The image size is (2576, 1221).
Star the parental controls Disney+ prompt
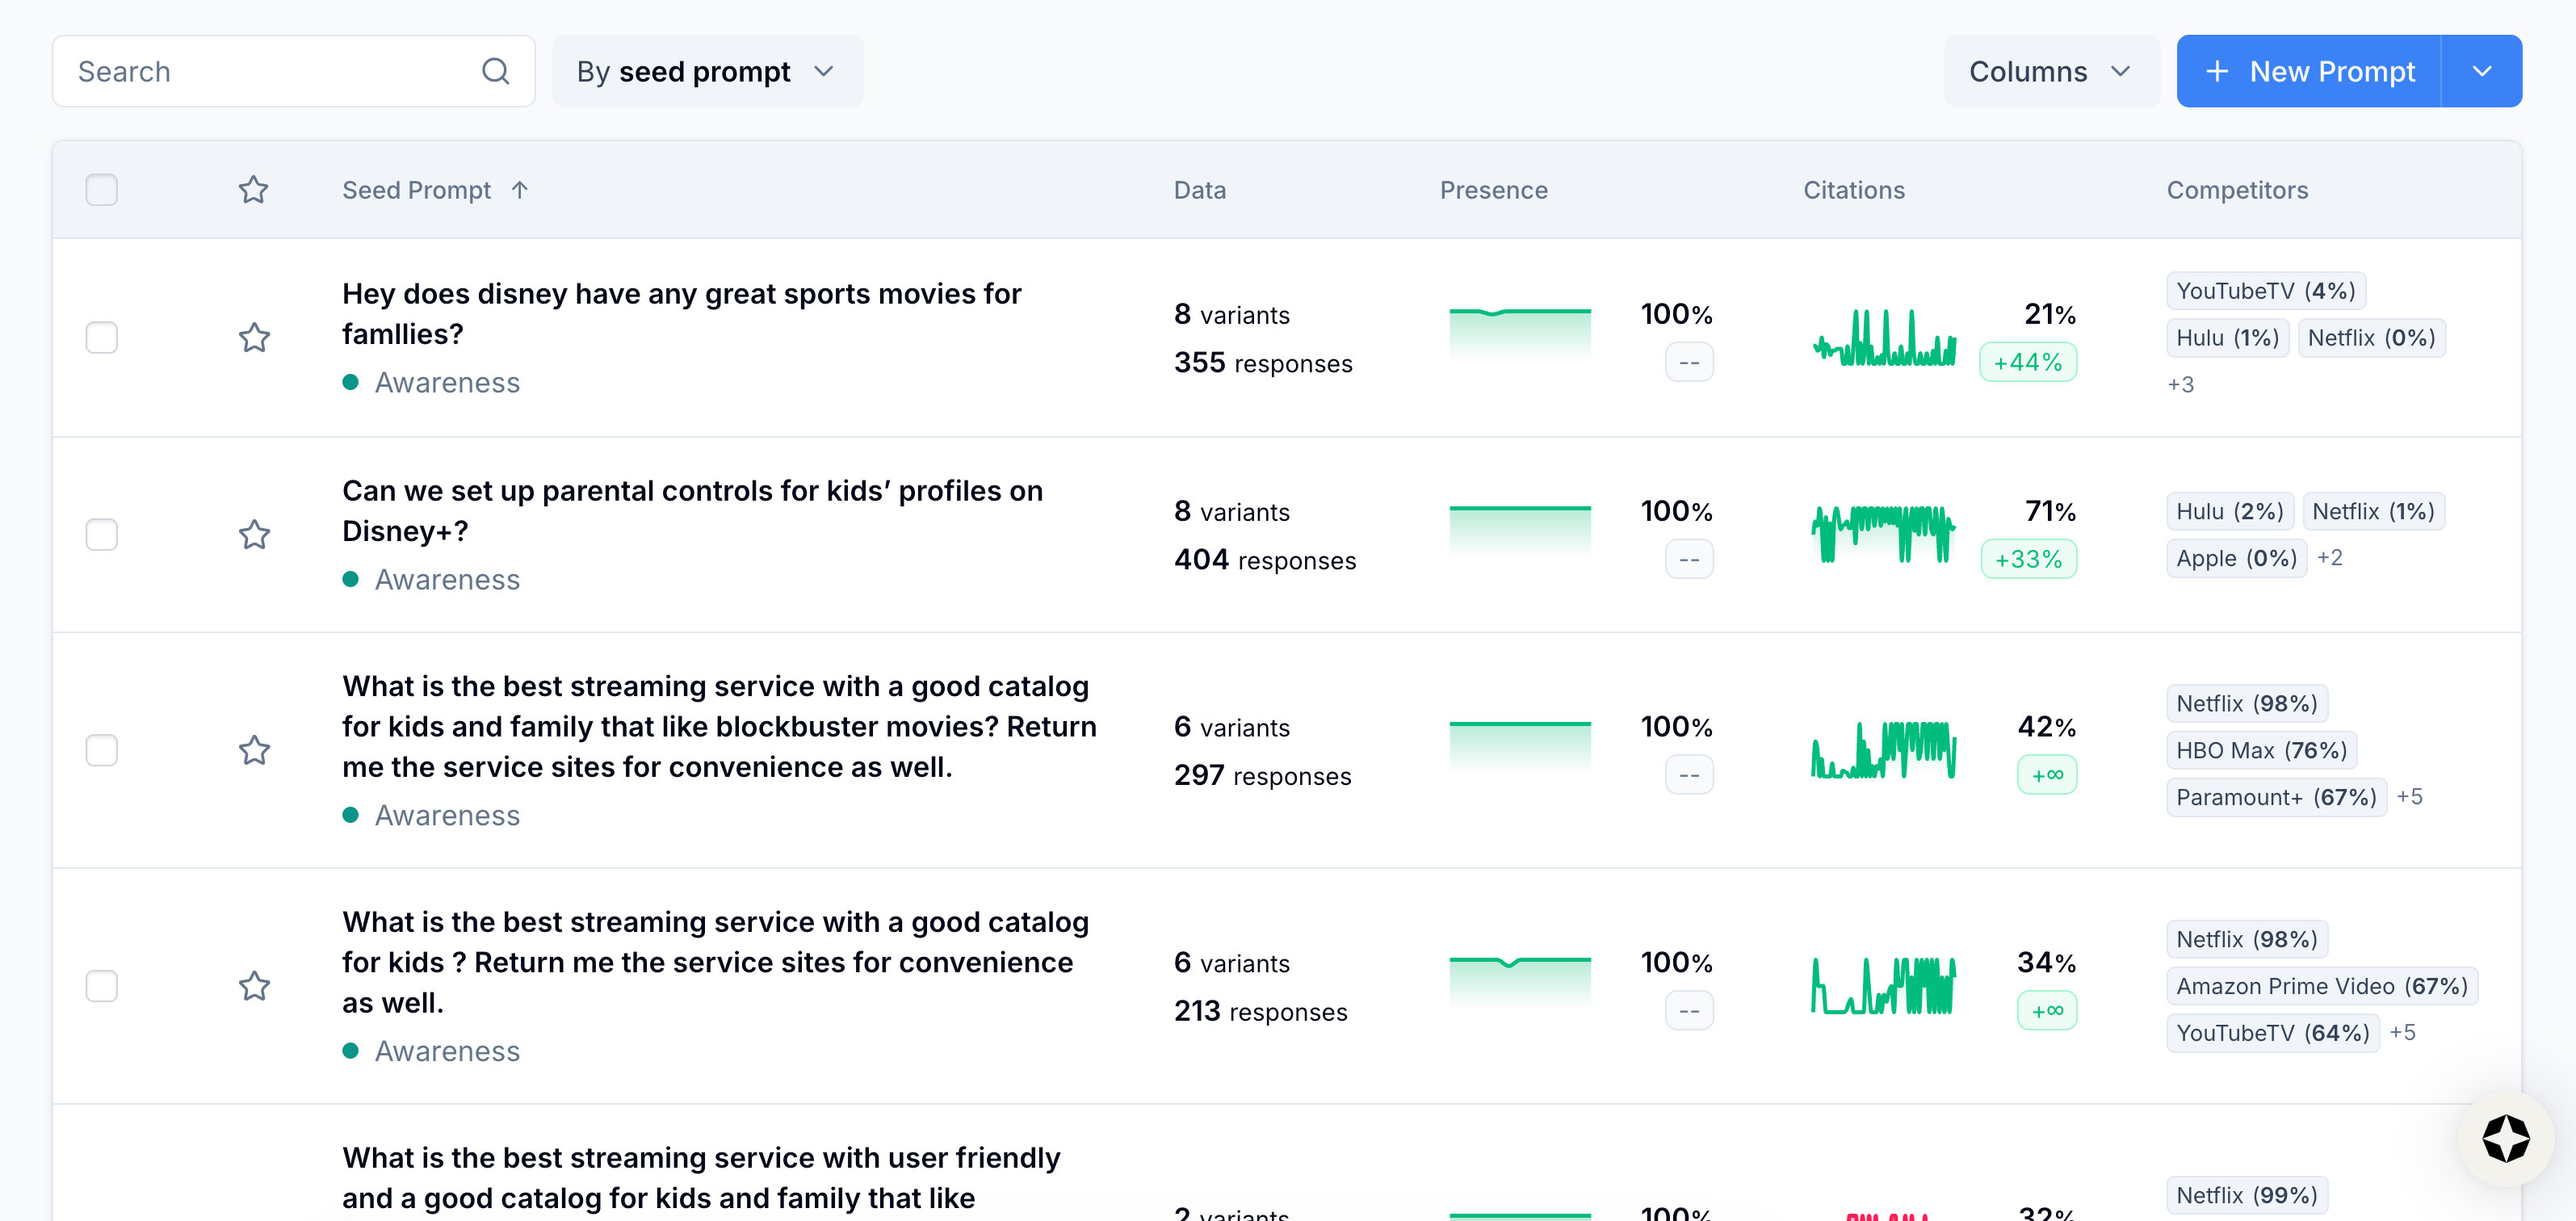tap(254, 534)
